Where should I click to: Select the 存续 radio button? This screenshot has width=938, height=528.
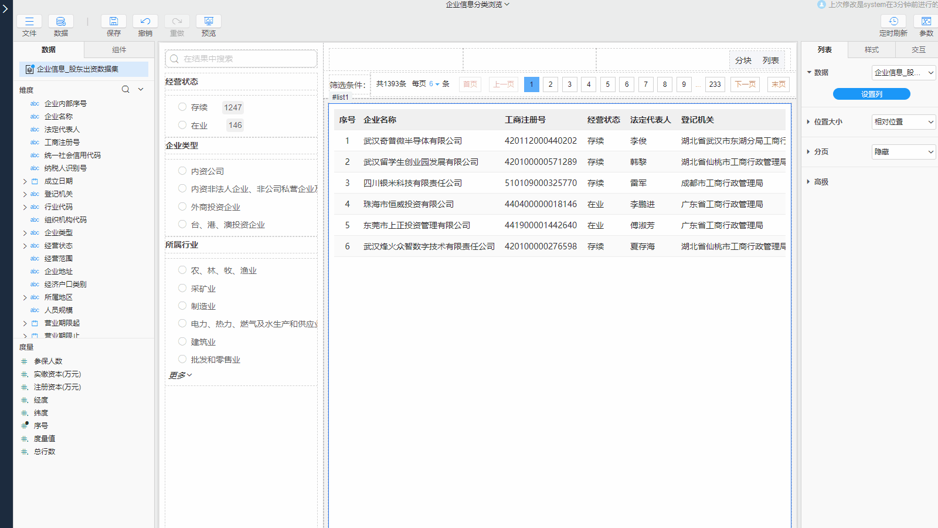click(x=182, y=107)
